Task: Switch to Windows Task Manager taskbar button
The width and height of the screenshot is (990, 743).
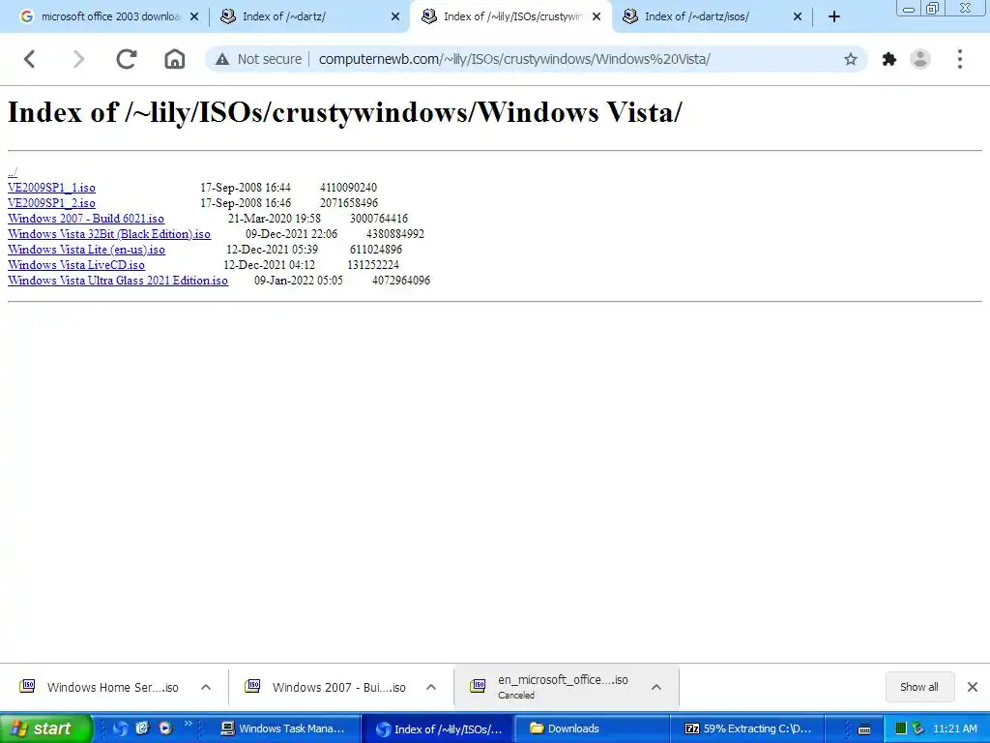Action: point(283,728)
